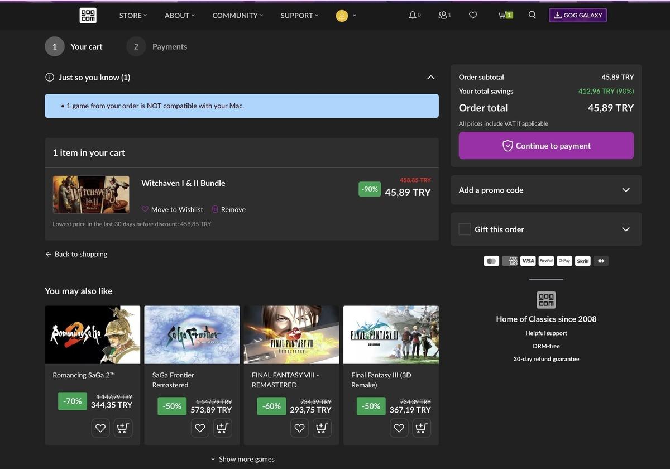Click the user avatar icon
This screenshot has height=469, width=670.
coord(342,16)
